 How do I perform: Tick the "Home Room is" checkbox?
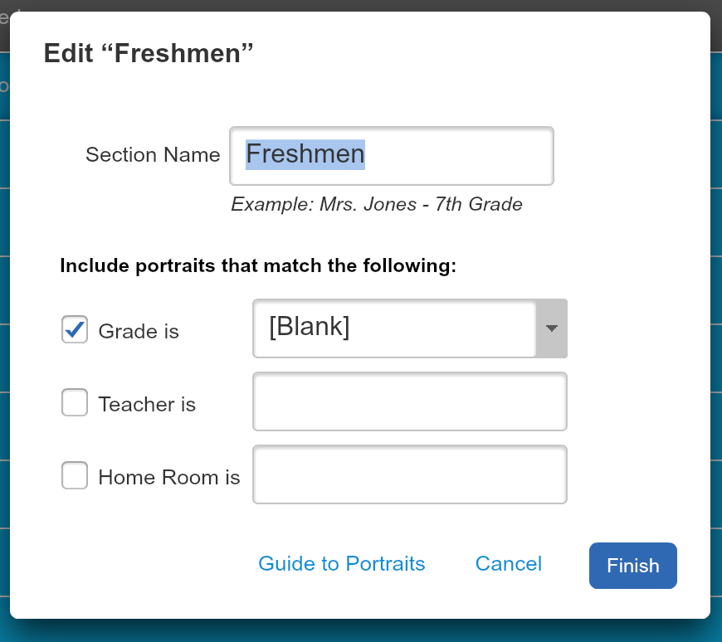point(75,476)
